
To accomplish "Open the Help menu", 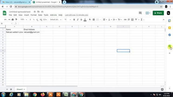I will (x=60, y=15).
